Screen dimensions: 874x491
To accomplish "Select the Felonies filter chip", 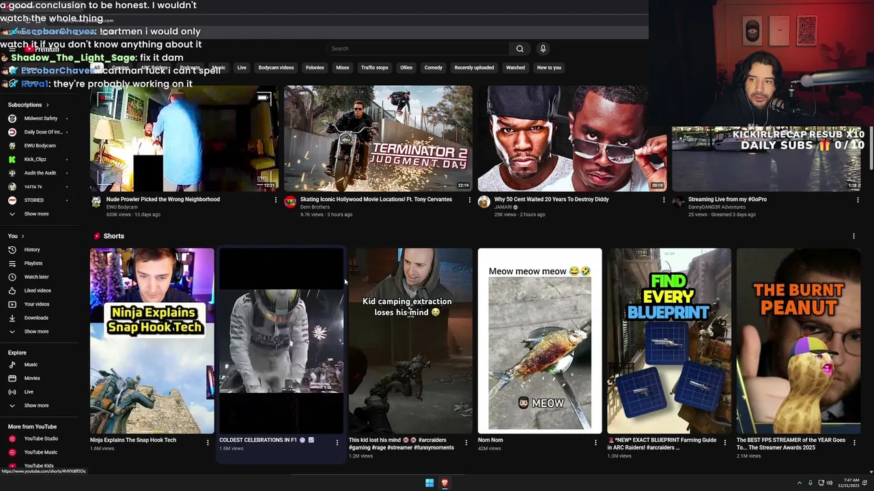I will (x=315, y=68).
